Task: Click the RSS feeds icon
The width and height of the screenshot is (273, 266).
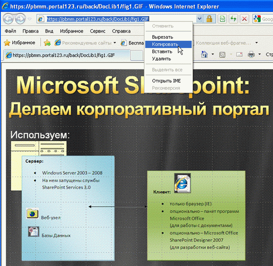Action: (223, 55)
